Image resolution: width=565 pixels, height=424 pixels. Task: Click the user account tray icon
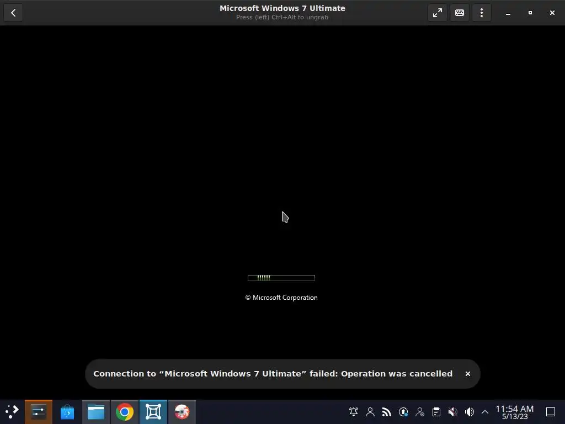pos(370,412)
